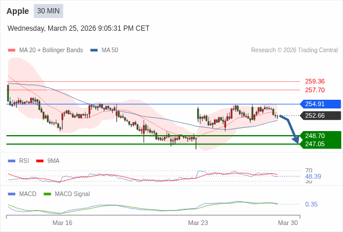Click the green 247.05 support price tag
Viewport: 343px width, 232px height.
[320, 144]
